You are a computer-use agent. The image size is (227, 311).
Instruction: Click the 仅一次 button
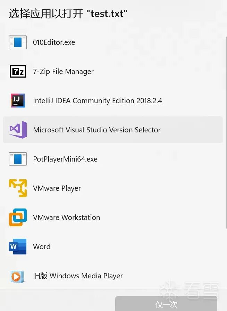click(166, 304)
